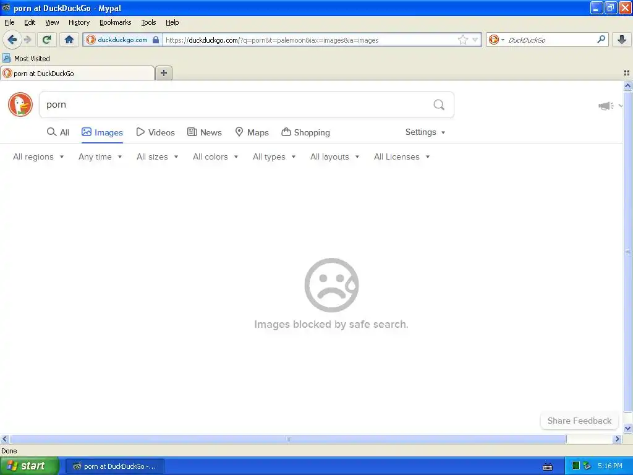This screenshot has width=633, height=475.
Task: Submit search with the page magnifier icon
Action: (x=439, y=105)
